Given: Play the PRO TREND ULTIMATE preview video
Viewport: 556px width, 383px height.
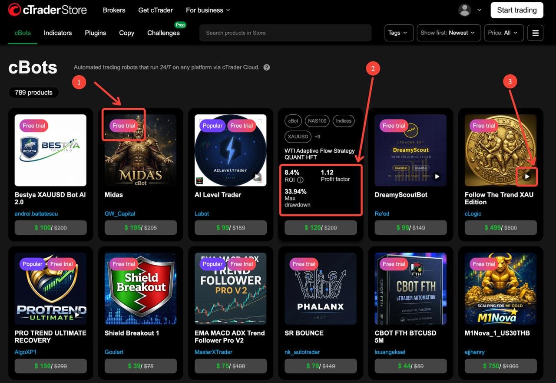Looking at the screenshot, I should click(x=77, y=315).
